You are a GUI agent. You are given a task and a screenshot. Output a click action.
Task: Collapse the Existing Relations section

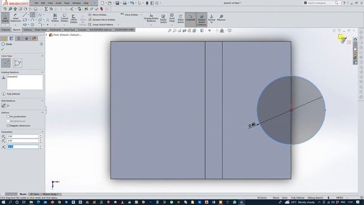click(43, 72)
